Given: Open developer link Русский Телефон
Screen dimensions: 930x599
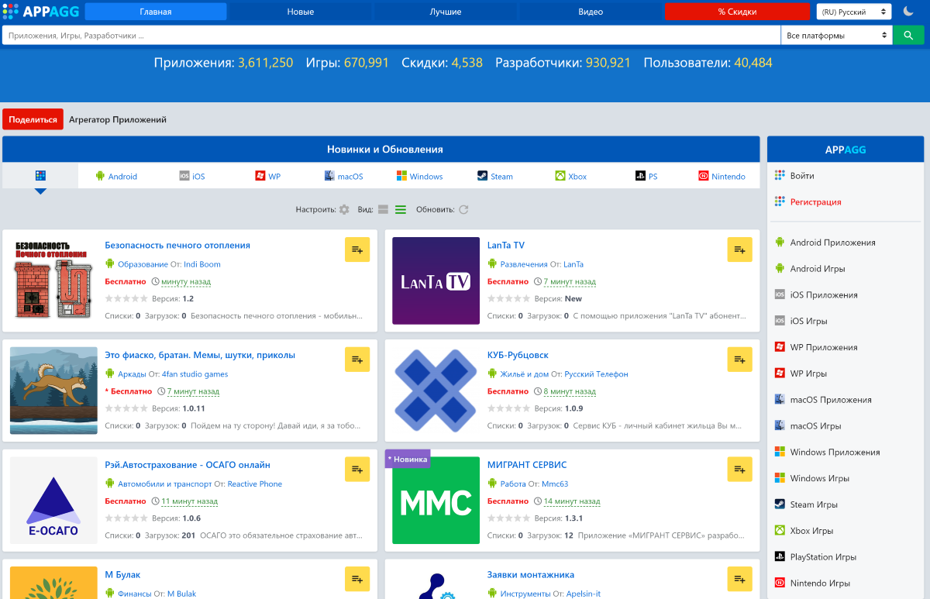Looking at the screenshot, I should (596, 374).
